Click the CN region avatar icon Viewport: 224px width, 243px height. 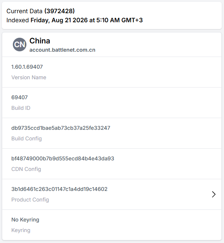20,45
